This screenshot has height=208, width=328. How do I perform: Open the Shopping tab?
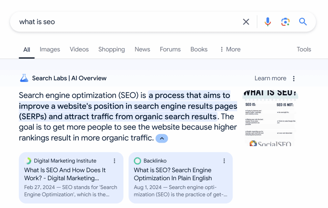(x=111, y=49)
